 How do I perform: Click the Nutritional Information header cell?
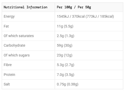pyautogui.click(x=28, y=7)
